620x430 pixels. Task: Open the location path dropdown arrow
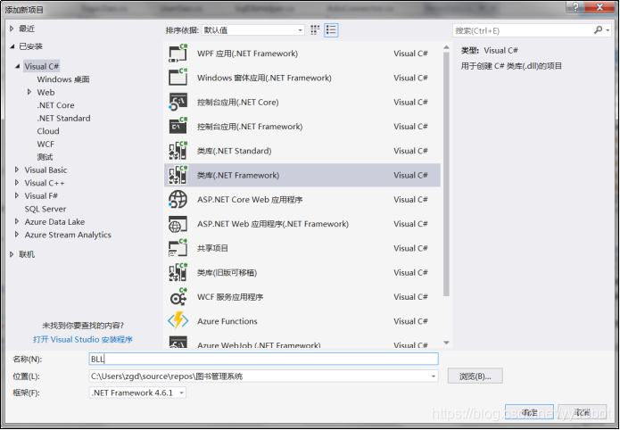[434, 376]
